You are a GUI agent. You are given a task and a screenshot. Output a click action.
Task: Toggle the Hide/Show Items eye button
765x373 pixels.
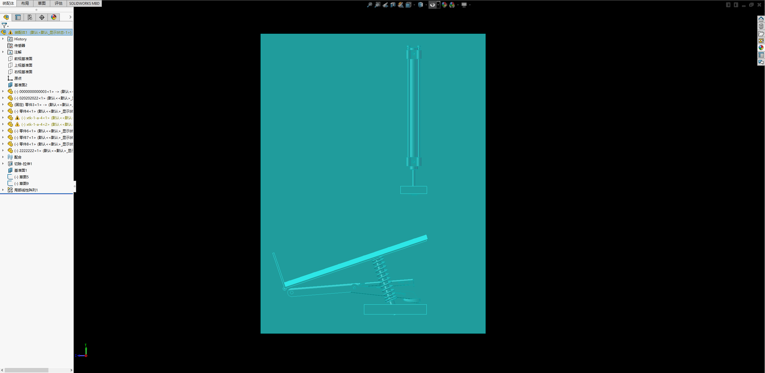coord(432,5)
